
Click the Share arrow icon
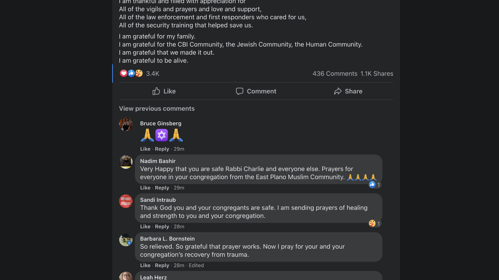(x=338, y=91)
